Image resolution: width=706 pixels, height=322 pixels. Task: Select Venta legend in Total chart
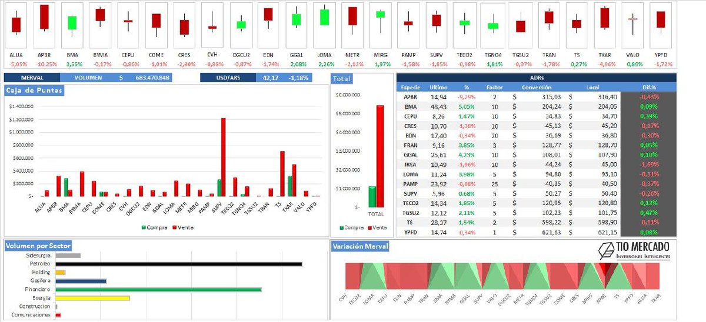point(377,227)
